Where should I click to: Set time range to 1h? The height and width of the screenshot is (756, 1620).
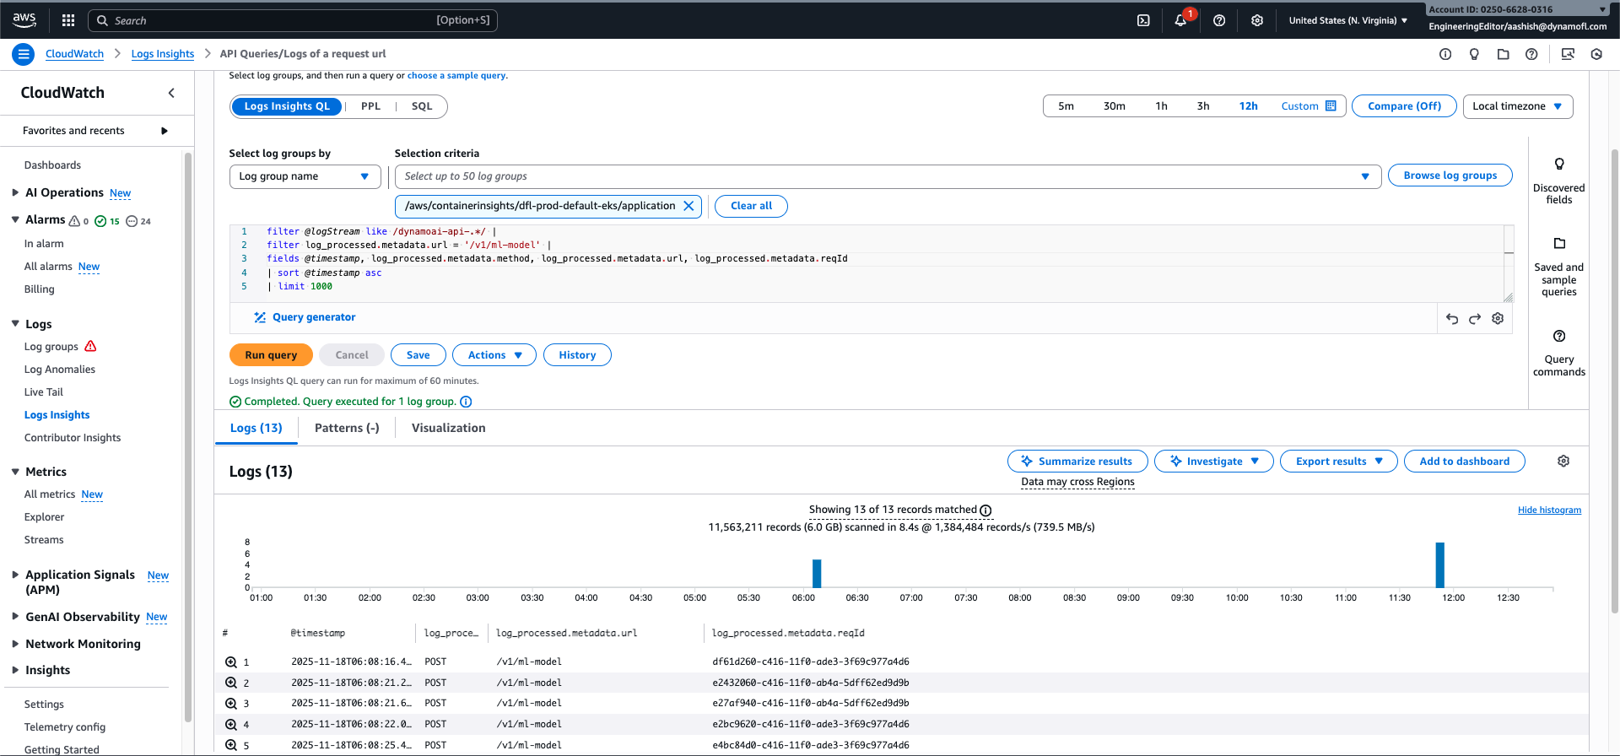click(1162, 106)
